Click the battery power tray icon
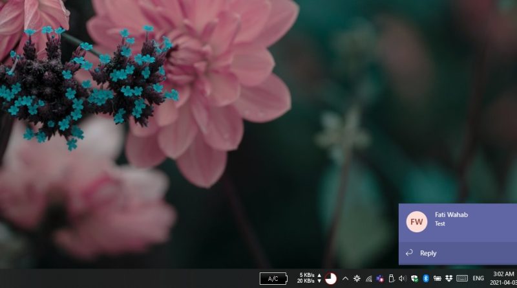Screen dimensions: 517x288 pos(438,279)
